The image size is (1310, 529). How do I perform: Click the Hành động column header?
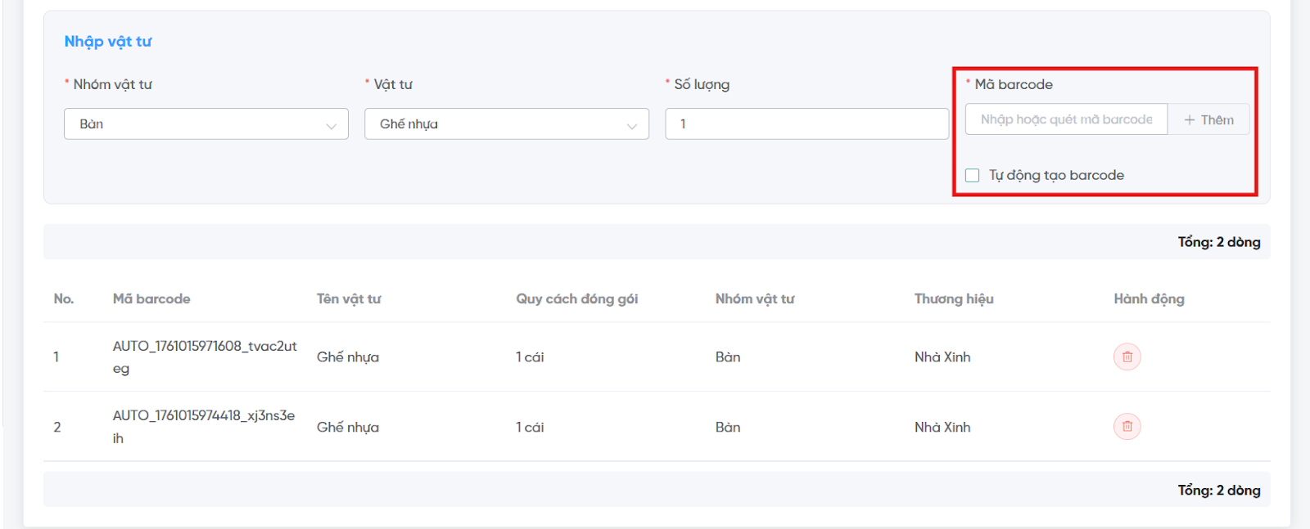[1149, 299]
